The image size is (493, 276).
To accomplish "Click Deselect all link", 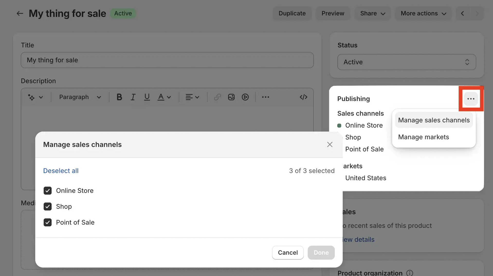I will [x=61, y=171].
